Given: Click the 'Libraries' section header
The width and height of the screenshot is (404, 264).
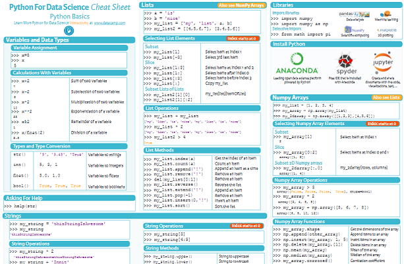Looking at the screenshot, I should pos(336,5).
